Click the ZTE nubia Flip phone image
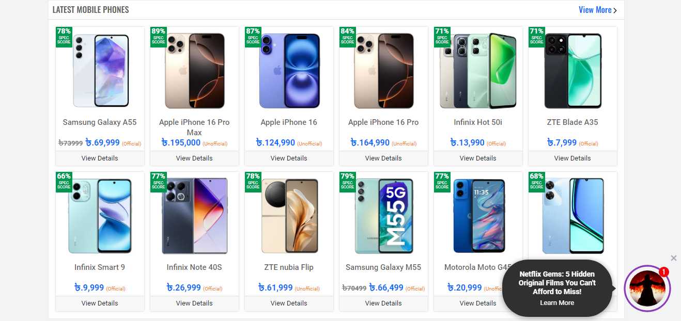The height and width of the screenshot is (321, 681). pos(289,216)
